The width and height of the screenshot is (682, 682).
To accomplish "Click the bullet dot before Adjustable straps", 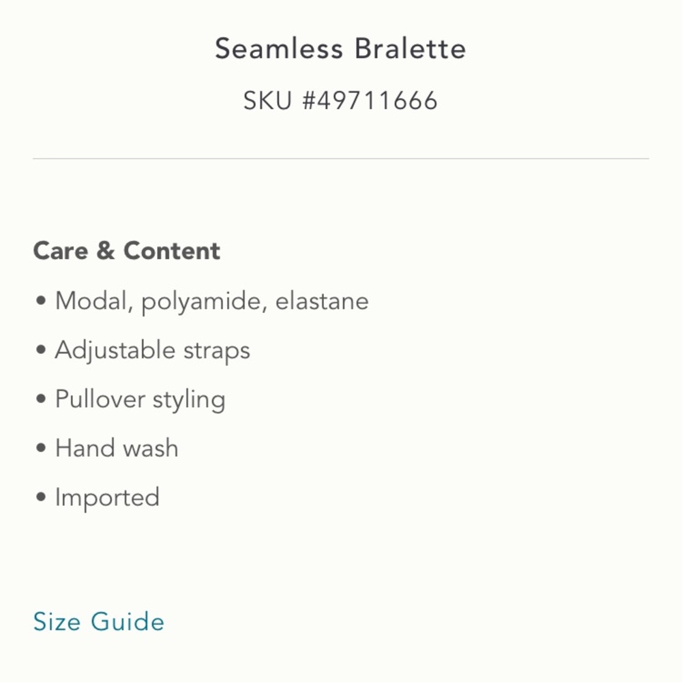I will coord(42,351).
